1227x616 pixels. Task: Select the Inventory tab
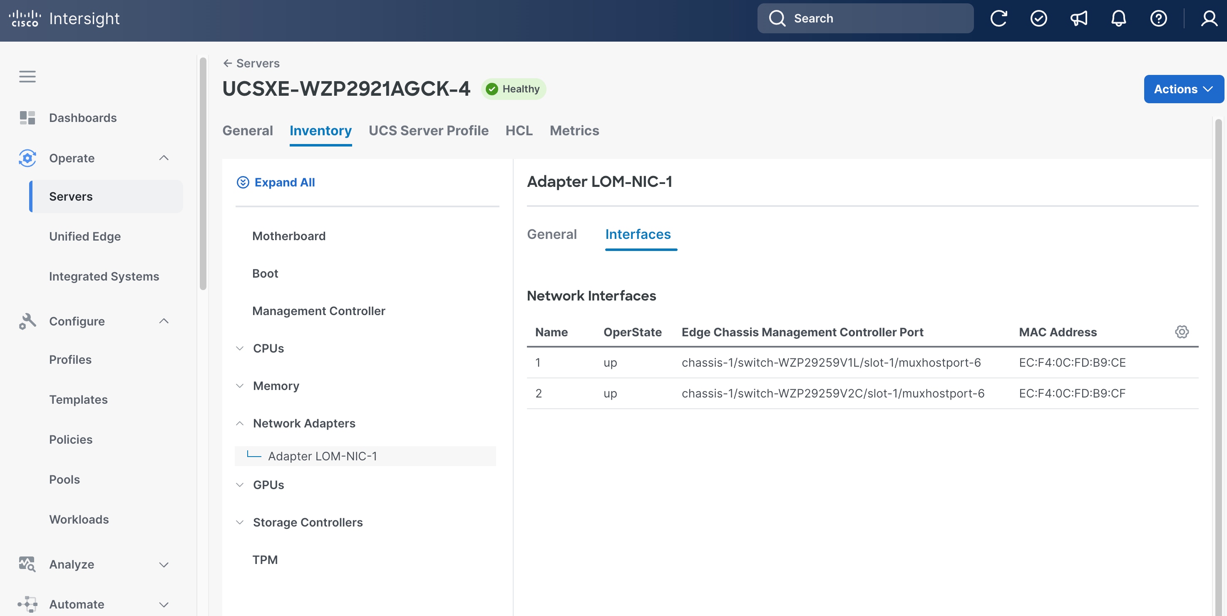click(320, 131)
